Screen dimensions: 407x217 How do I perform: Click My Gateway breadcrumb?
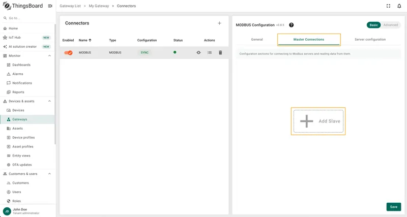(99, 6)
